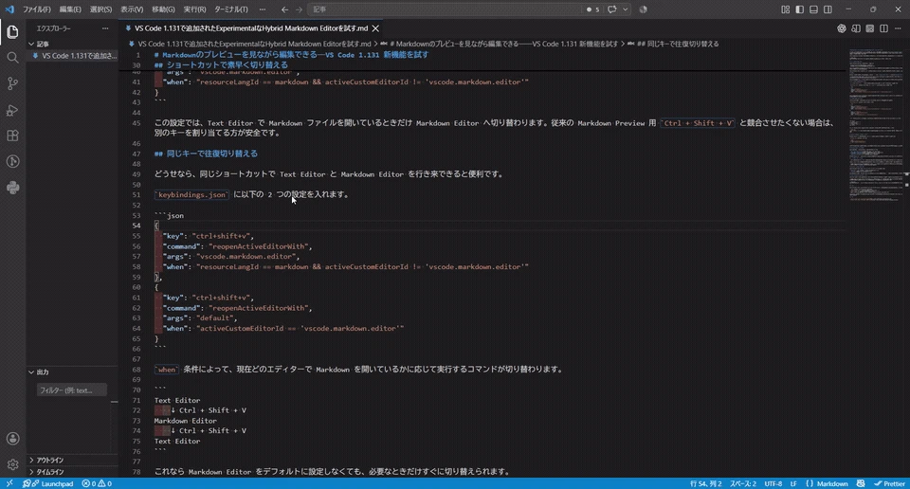Screen dimensions: 910x489
Task: Open the Search view in activity bar
Action: click(x=12, y=58)
